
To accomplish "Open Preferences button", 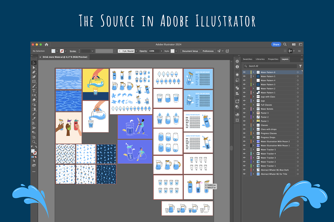I will (x=208, y=51).
